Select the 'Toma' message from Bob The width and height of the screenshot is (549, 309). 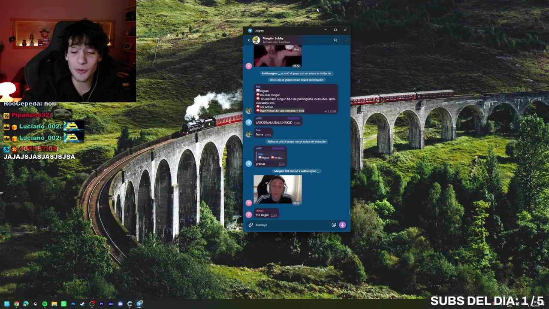coord(263,133)
